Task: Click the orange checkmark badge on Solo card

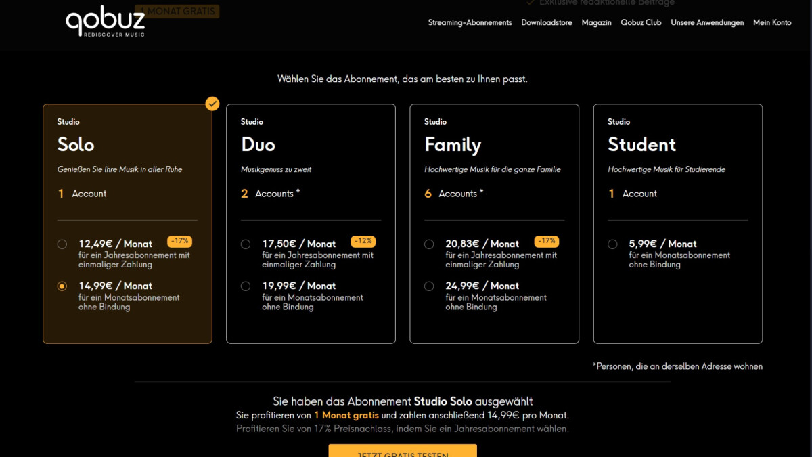Action: coord(212,104)
